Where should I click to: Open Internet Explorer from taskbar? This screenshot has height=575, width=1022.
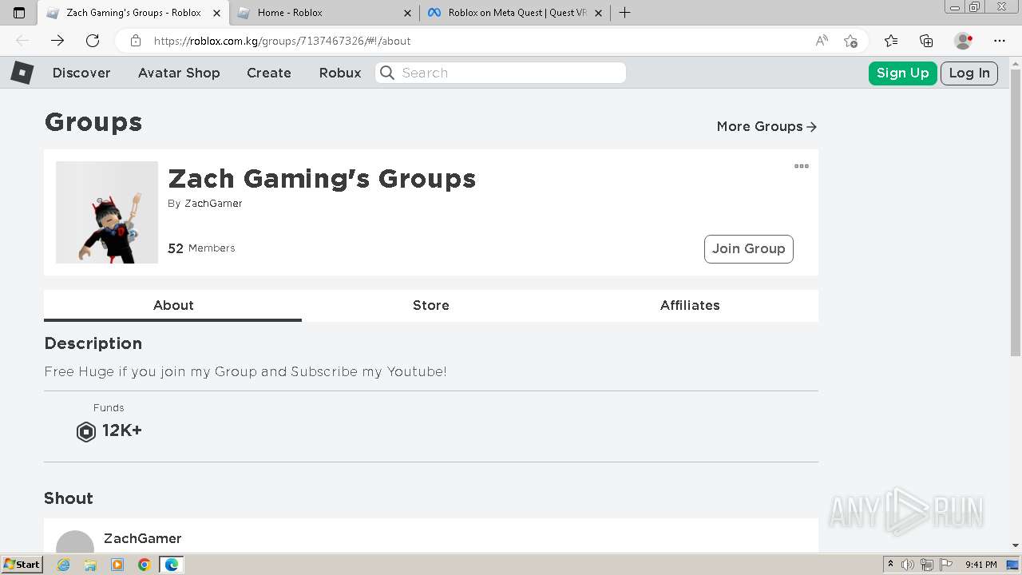pyautogui.click(x=63, y=565)
